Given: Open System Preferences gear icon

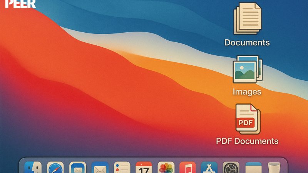Looking at the screenshot, I should pos(231,167).
